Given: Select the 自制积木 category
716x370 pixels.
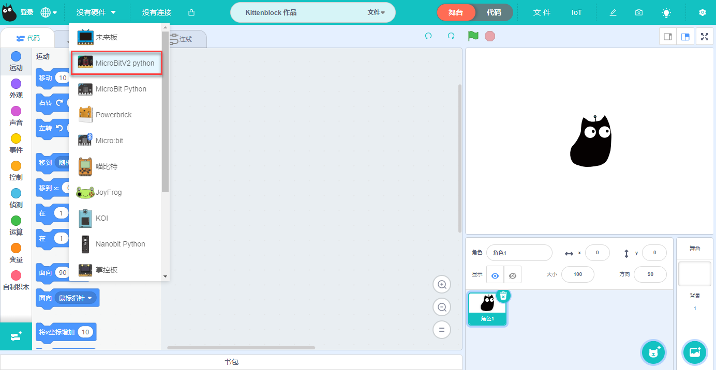Looking at the screenshot, I should pos(16,281).
